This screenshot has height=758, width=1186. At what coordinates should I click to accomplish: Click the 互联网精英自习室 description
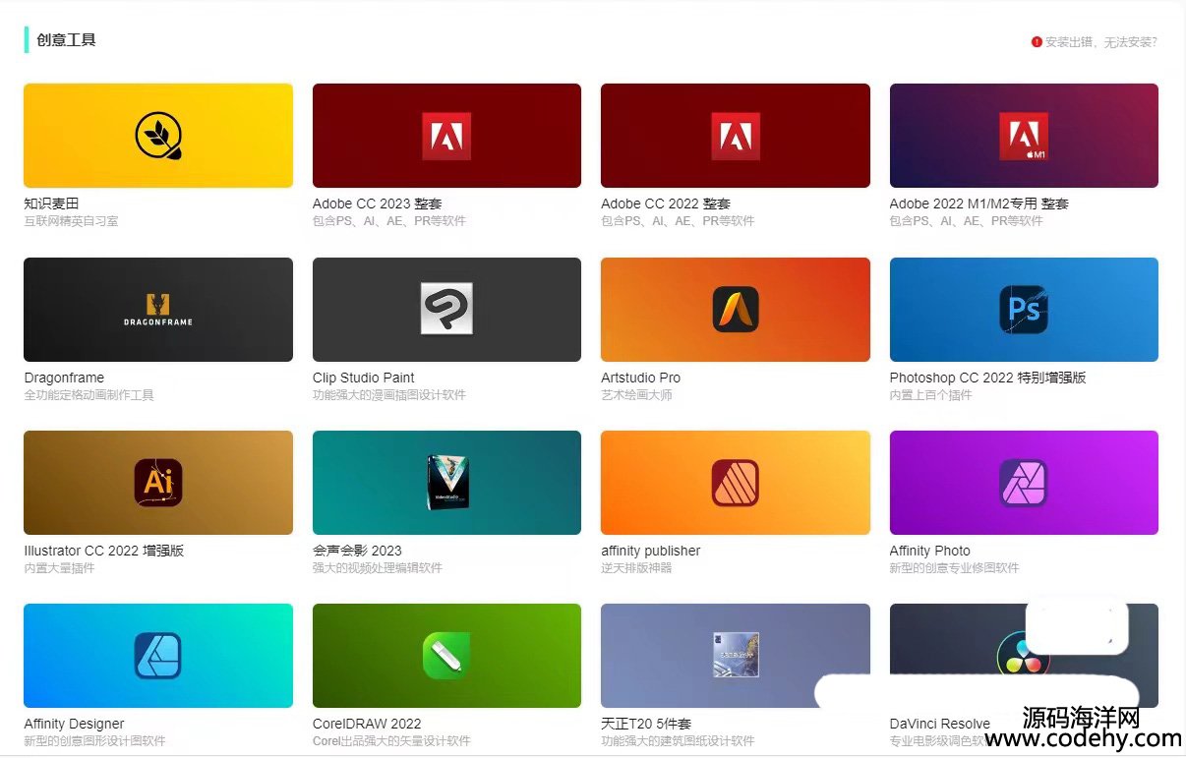(71, 221)
